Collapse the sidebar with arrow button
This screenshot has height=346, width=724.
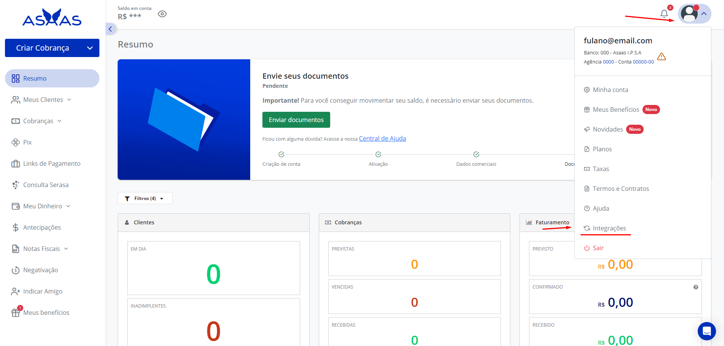[110, 29]
